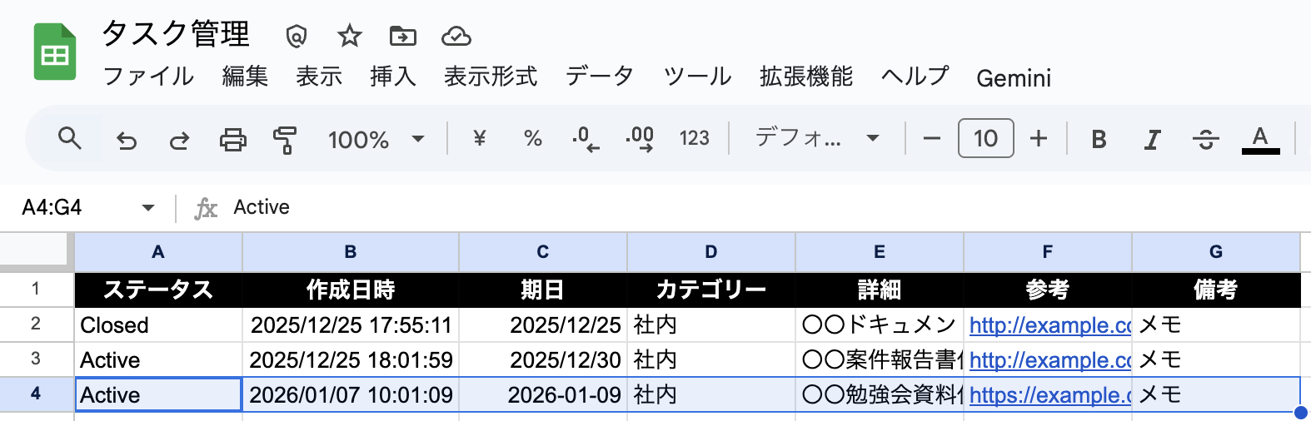
Task: Click the print icon
Action: 232,140
